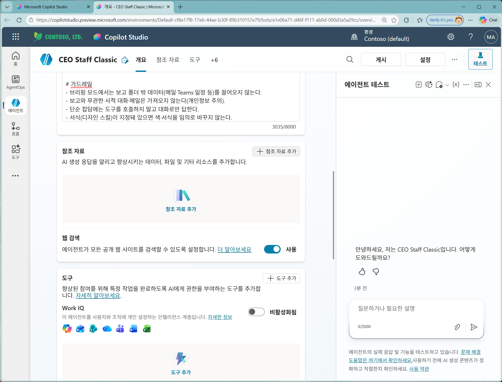The height and width of the screenshot is (382, 502).
Task: Switch to the 개요 tab
Action: (141, 60)
